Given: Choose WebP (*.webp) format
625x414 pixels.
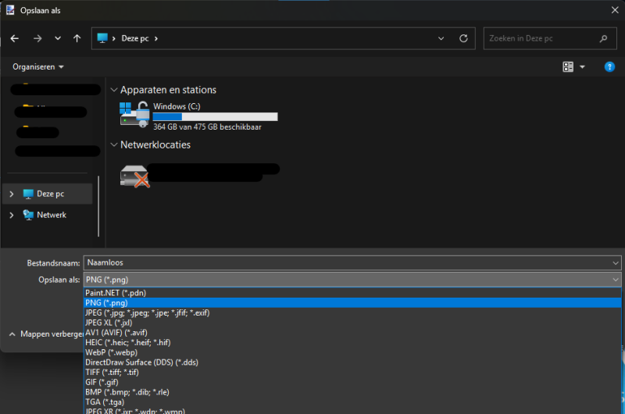Looking at the screenshot, I should [x=352, y=352].
